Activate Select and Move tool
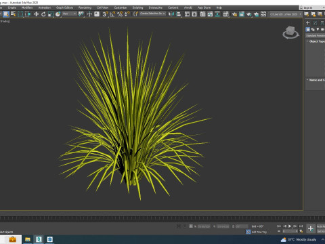Viewport: 325px width, 244px height. point(36,14)
